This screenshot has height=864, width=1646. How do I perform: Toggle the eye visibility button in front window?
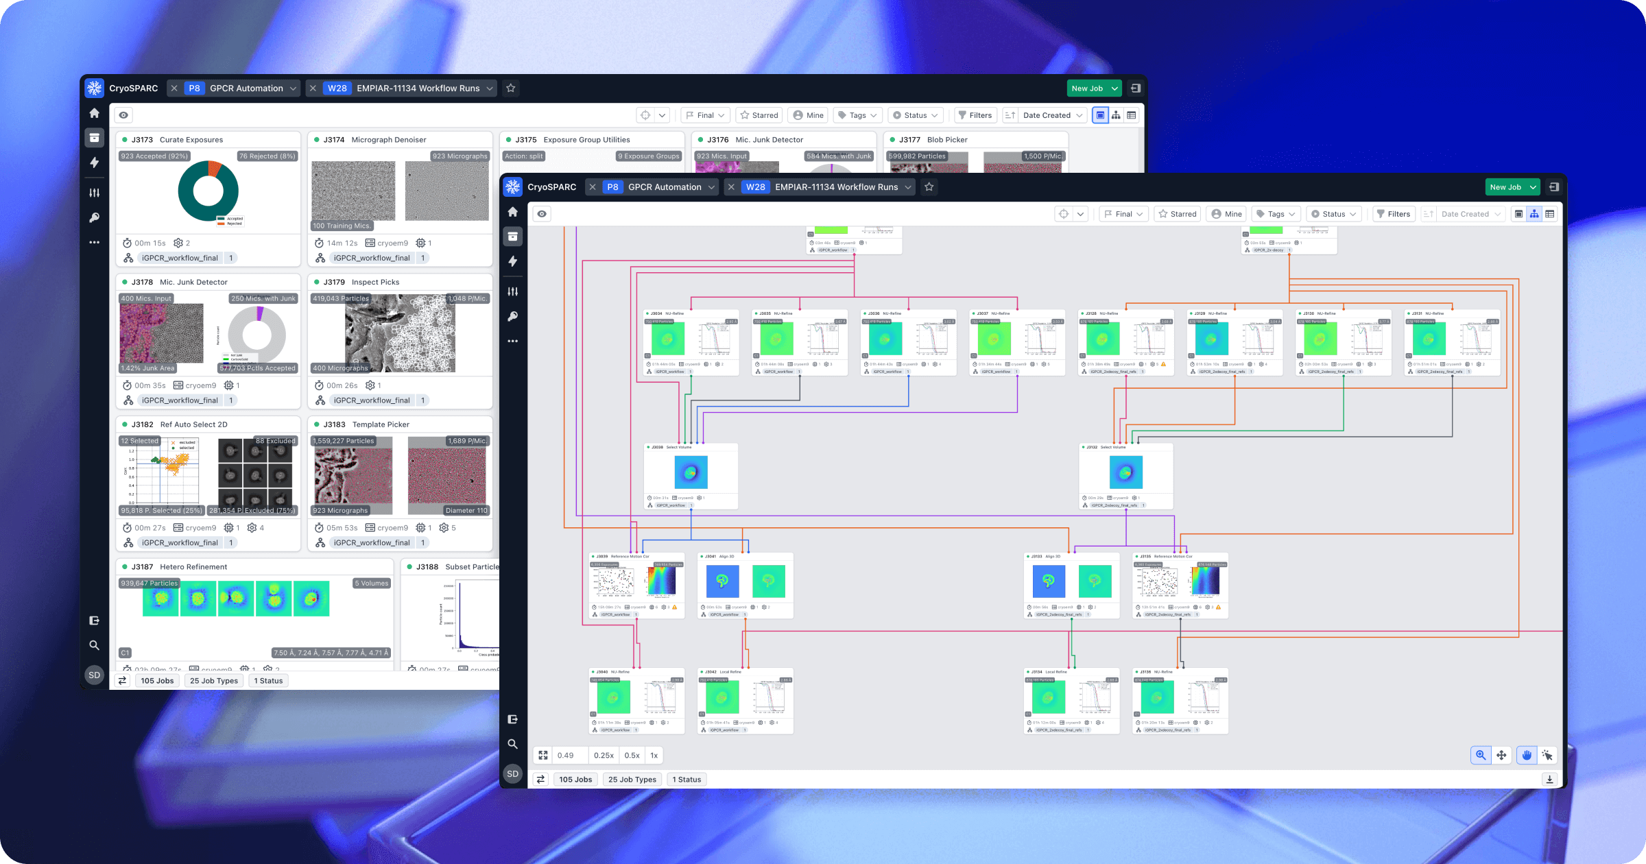[542, 214]
